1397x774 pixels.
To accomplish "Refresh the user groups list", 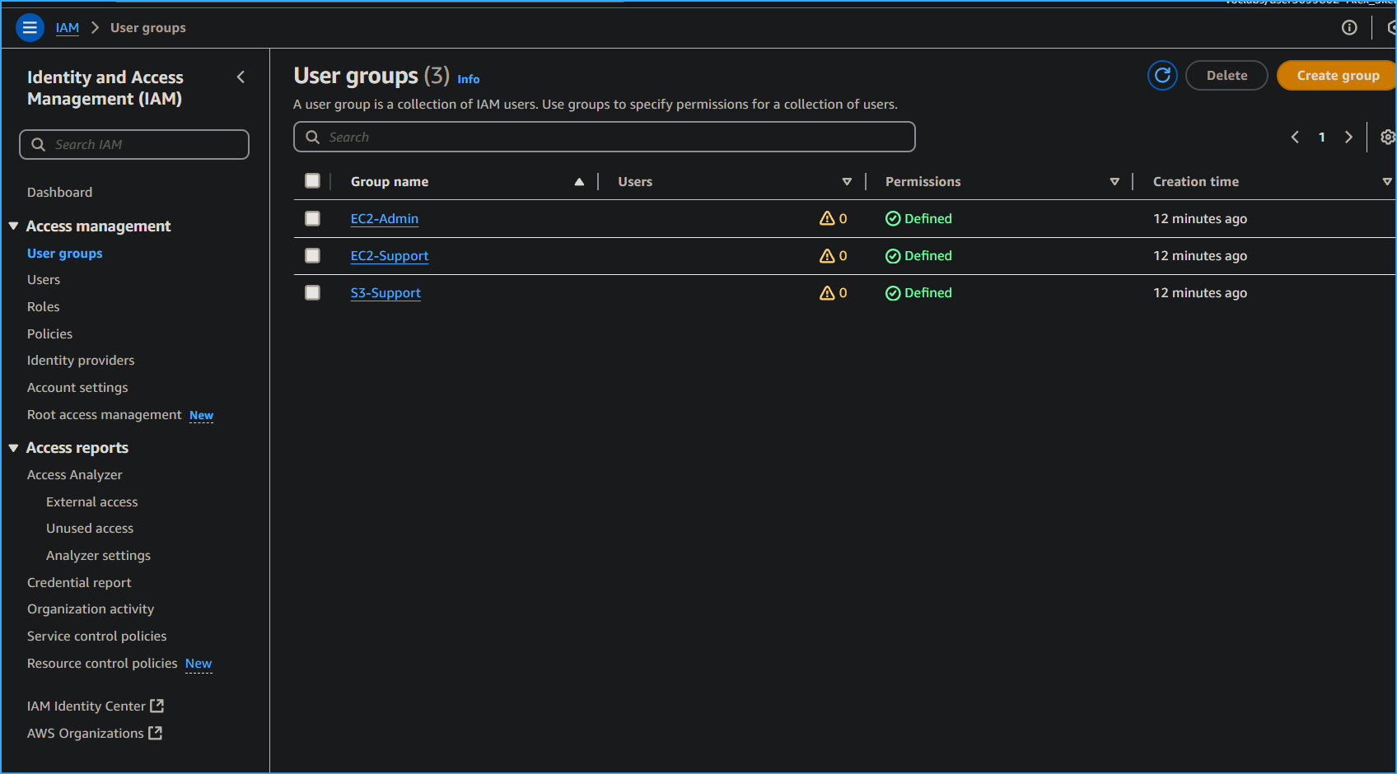I will (x=1162, y=75).
